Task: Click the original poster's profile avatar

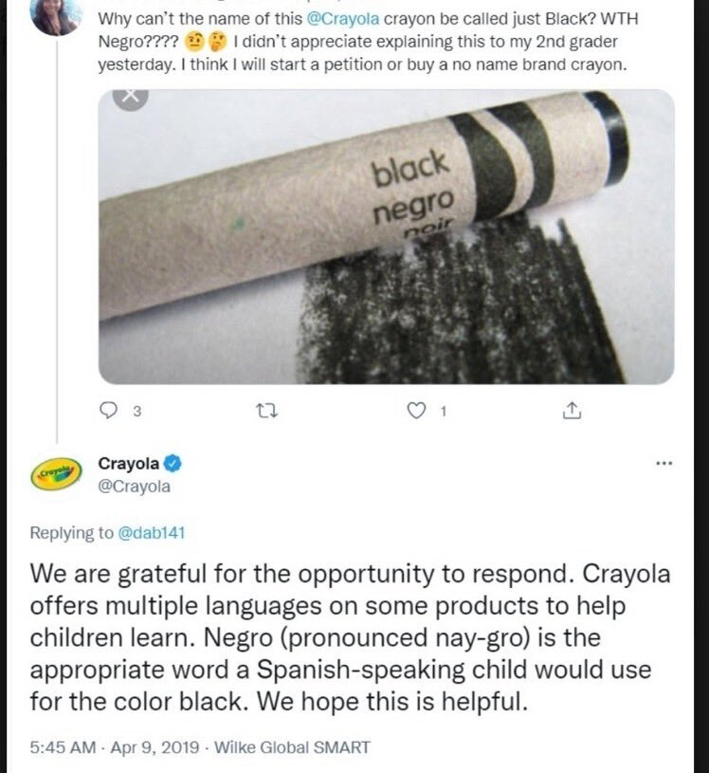Action: pos(55,15)
